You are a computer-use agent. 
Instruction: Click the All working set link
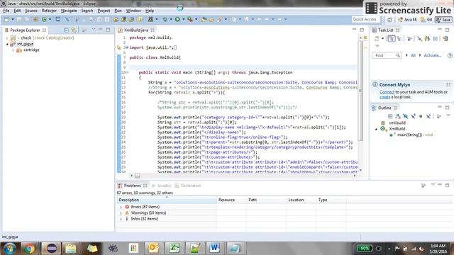[413, 55]
